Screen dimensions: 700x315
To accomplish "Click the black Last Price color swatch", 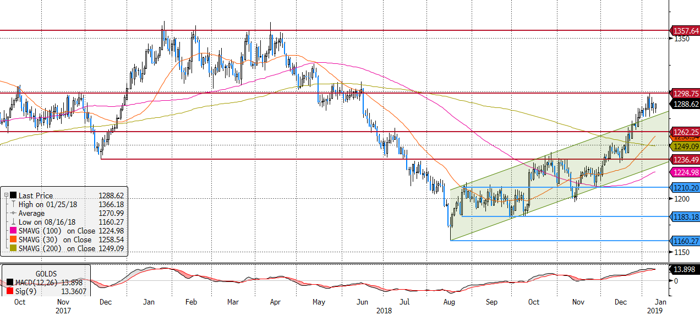I will (13, 195).
